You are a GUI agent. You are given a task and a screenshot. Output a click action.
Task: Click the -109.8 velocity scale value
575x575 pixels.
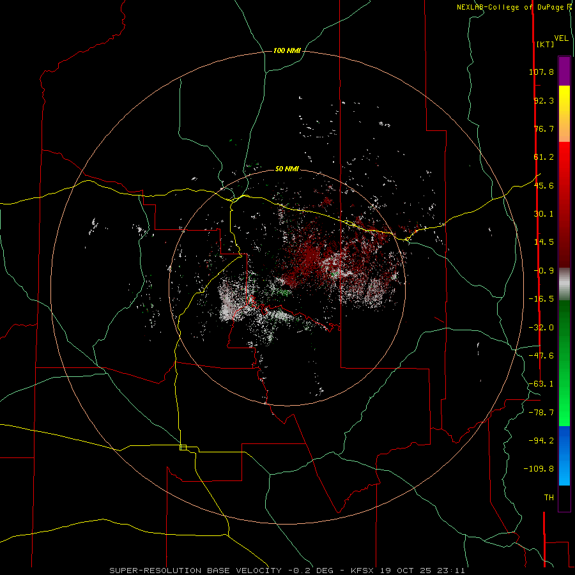pos(539,469)
